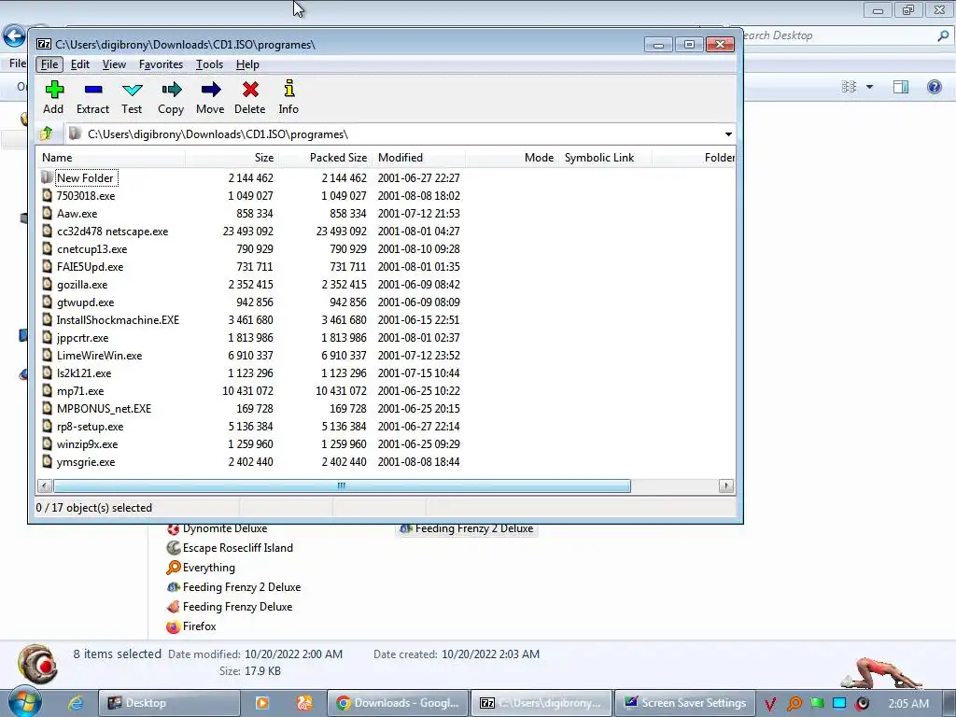This screenshot has width=956, height=717.
Task: Switch to the Desktop taskbar window
Action: (x=169, y=703)
